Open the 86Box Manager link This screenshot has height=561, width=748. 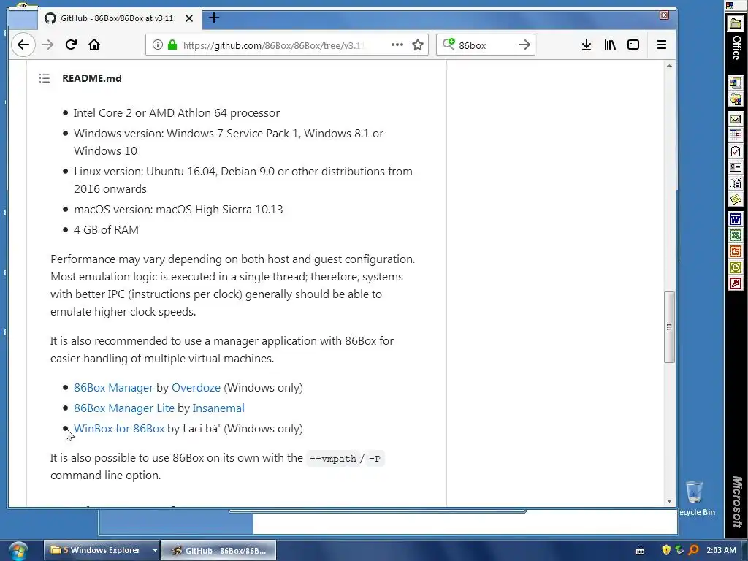click(113, 388)
